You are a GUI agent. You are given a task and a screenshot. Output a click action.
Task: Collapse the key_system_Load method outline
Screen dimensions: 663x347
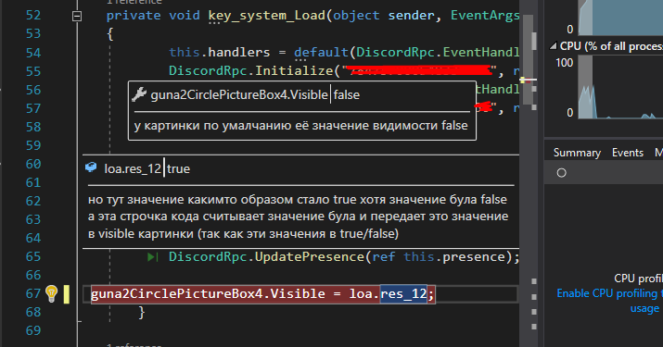[x=77, y=16]
